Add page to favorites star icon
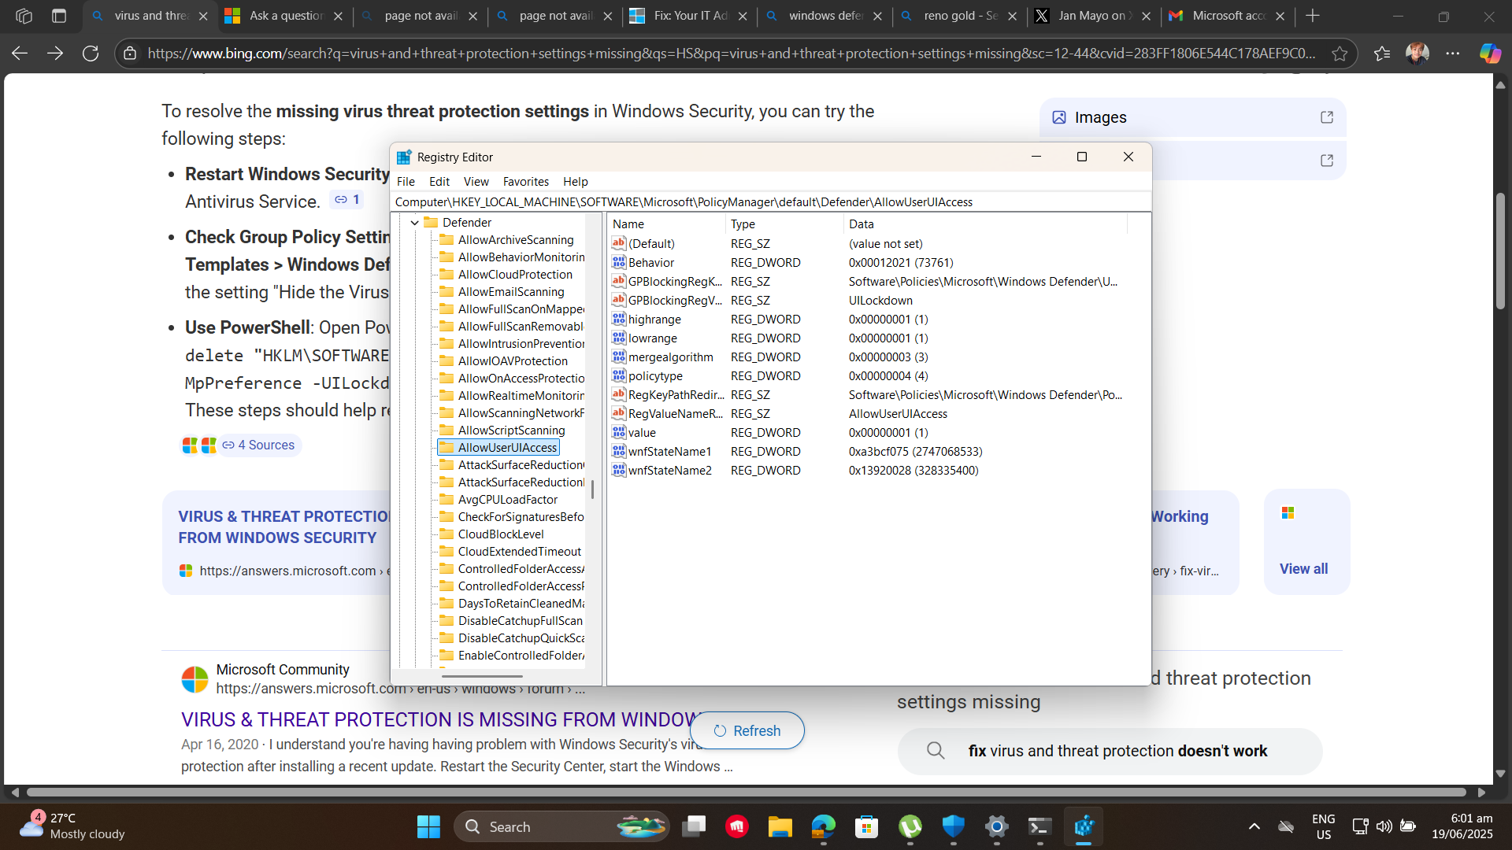 point(1340,54)
